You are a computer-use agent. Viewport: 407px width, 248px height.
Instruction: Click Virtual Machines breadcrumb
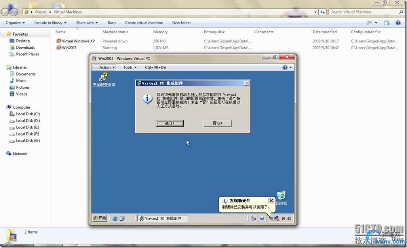click(x=67, y=12)
